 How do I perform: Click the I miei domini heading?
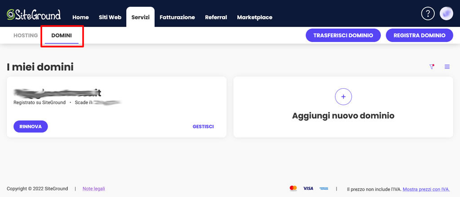40,67
